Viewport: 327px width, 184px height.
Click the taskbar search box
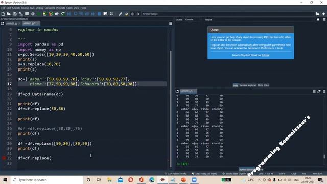(x=47, y=180)
